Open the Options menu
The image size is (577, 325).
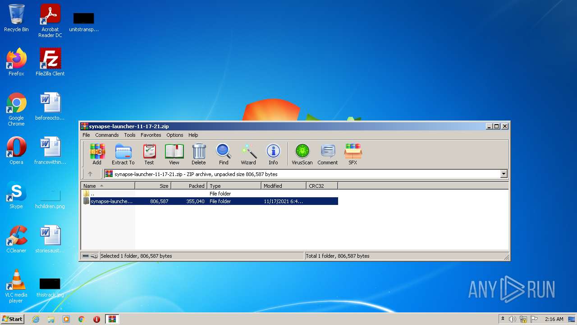[175, 135]
